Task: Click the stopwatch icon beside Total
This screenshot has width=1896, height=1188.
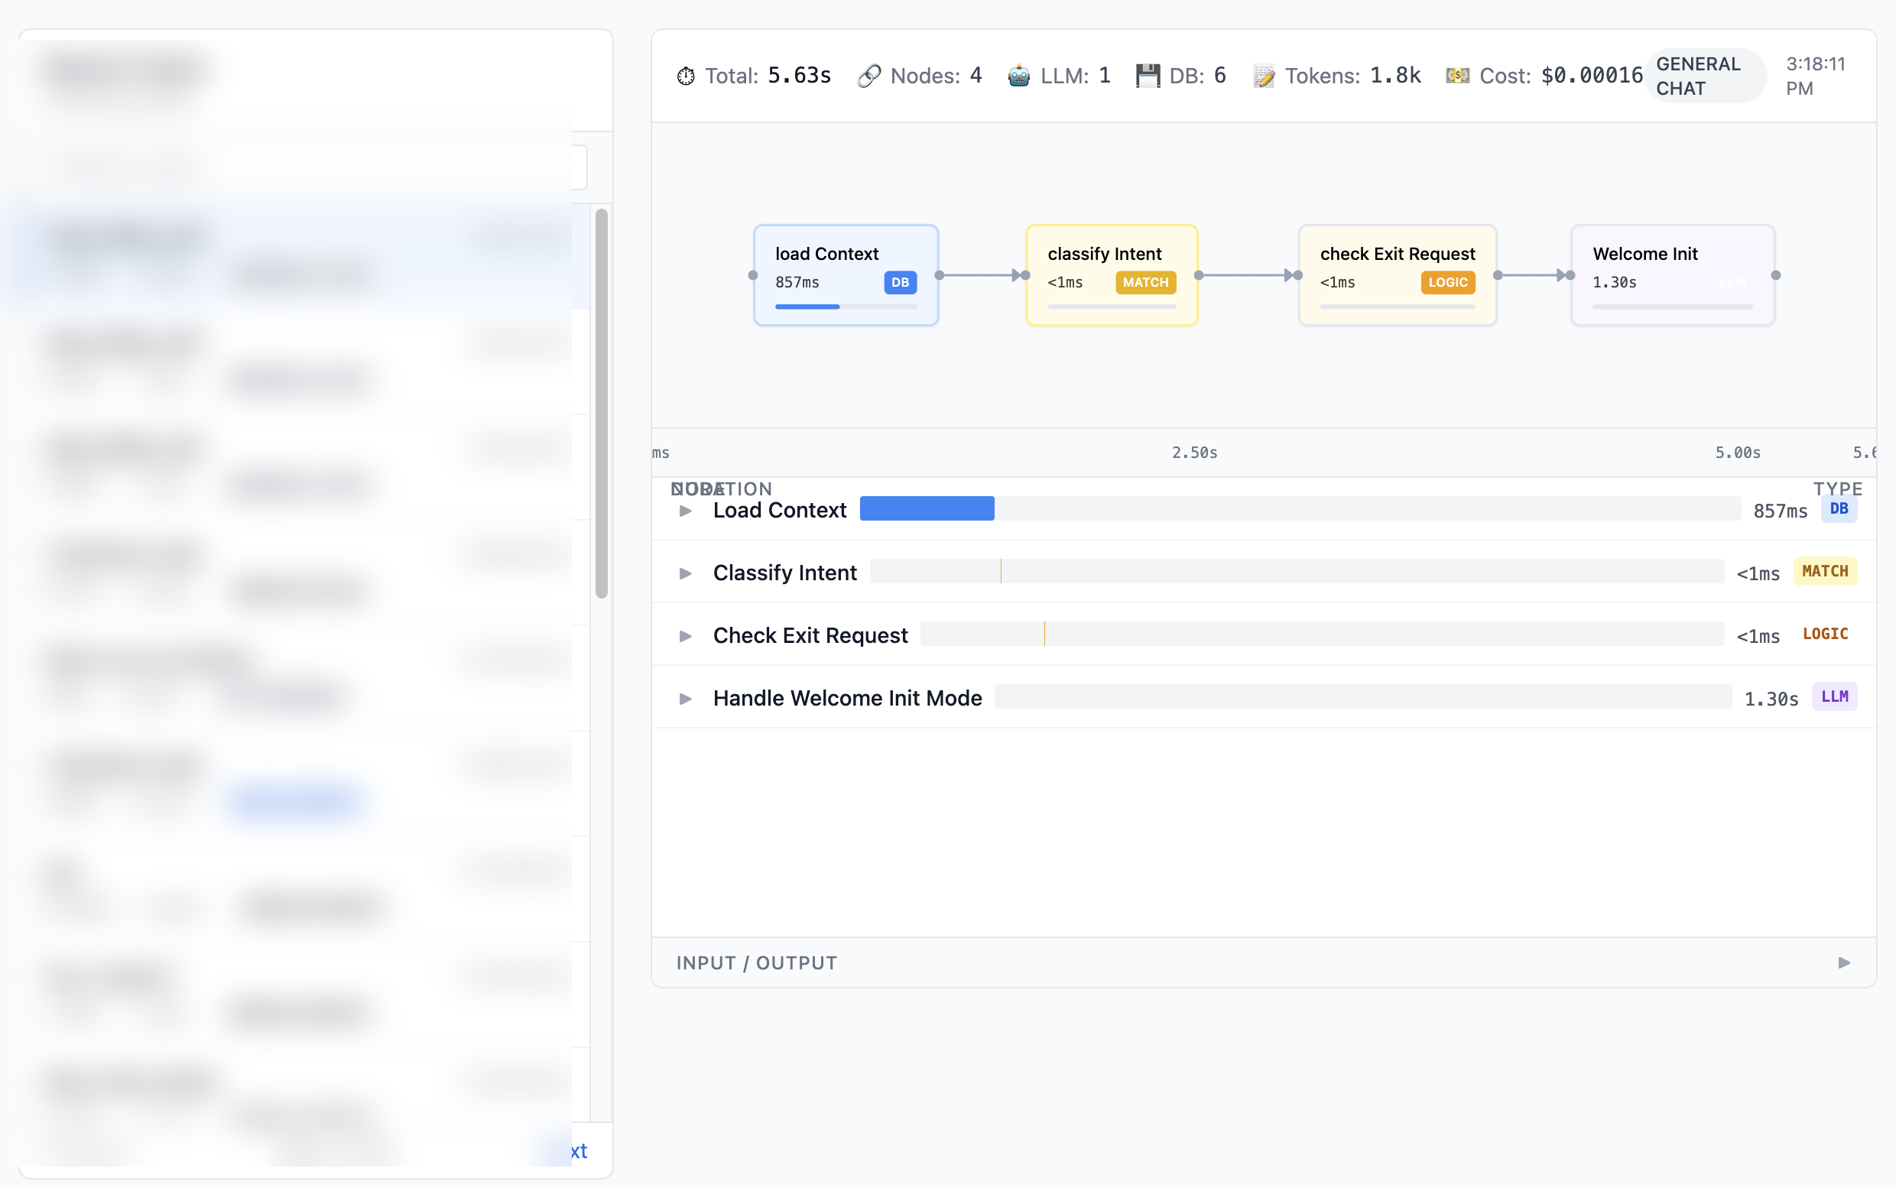Action: click(x=686, y=76)
